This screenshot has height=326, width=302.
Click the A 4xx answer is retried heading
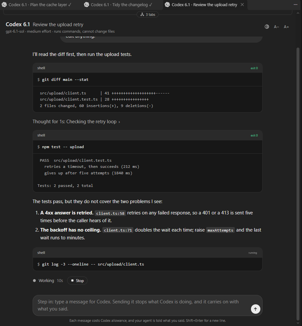click(67, 213)
